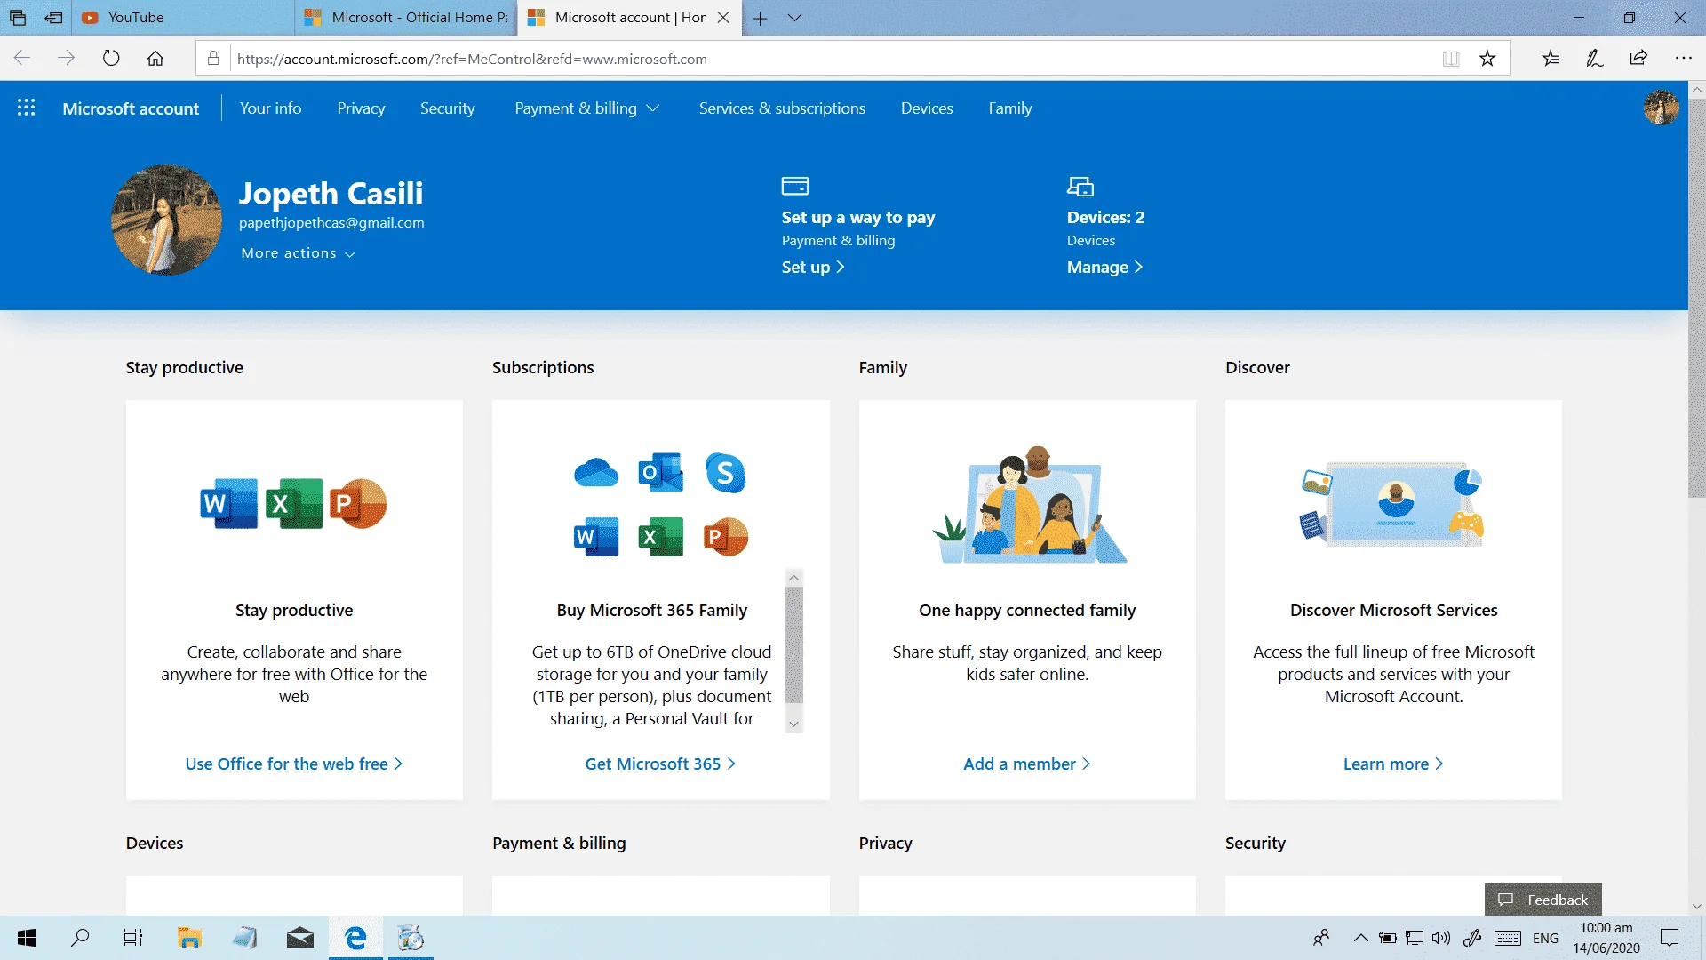Click the Edge icon on taskbar
The image size is (1706, 960).
(355, 938)
